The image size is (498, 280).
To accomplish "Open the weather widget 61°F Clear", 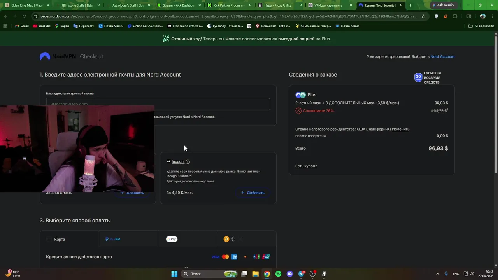I will (12, 274).
